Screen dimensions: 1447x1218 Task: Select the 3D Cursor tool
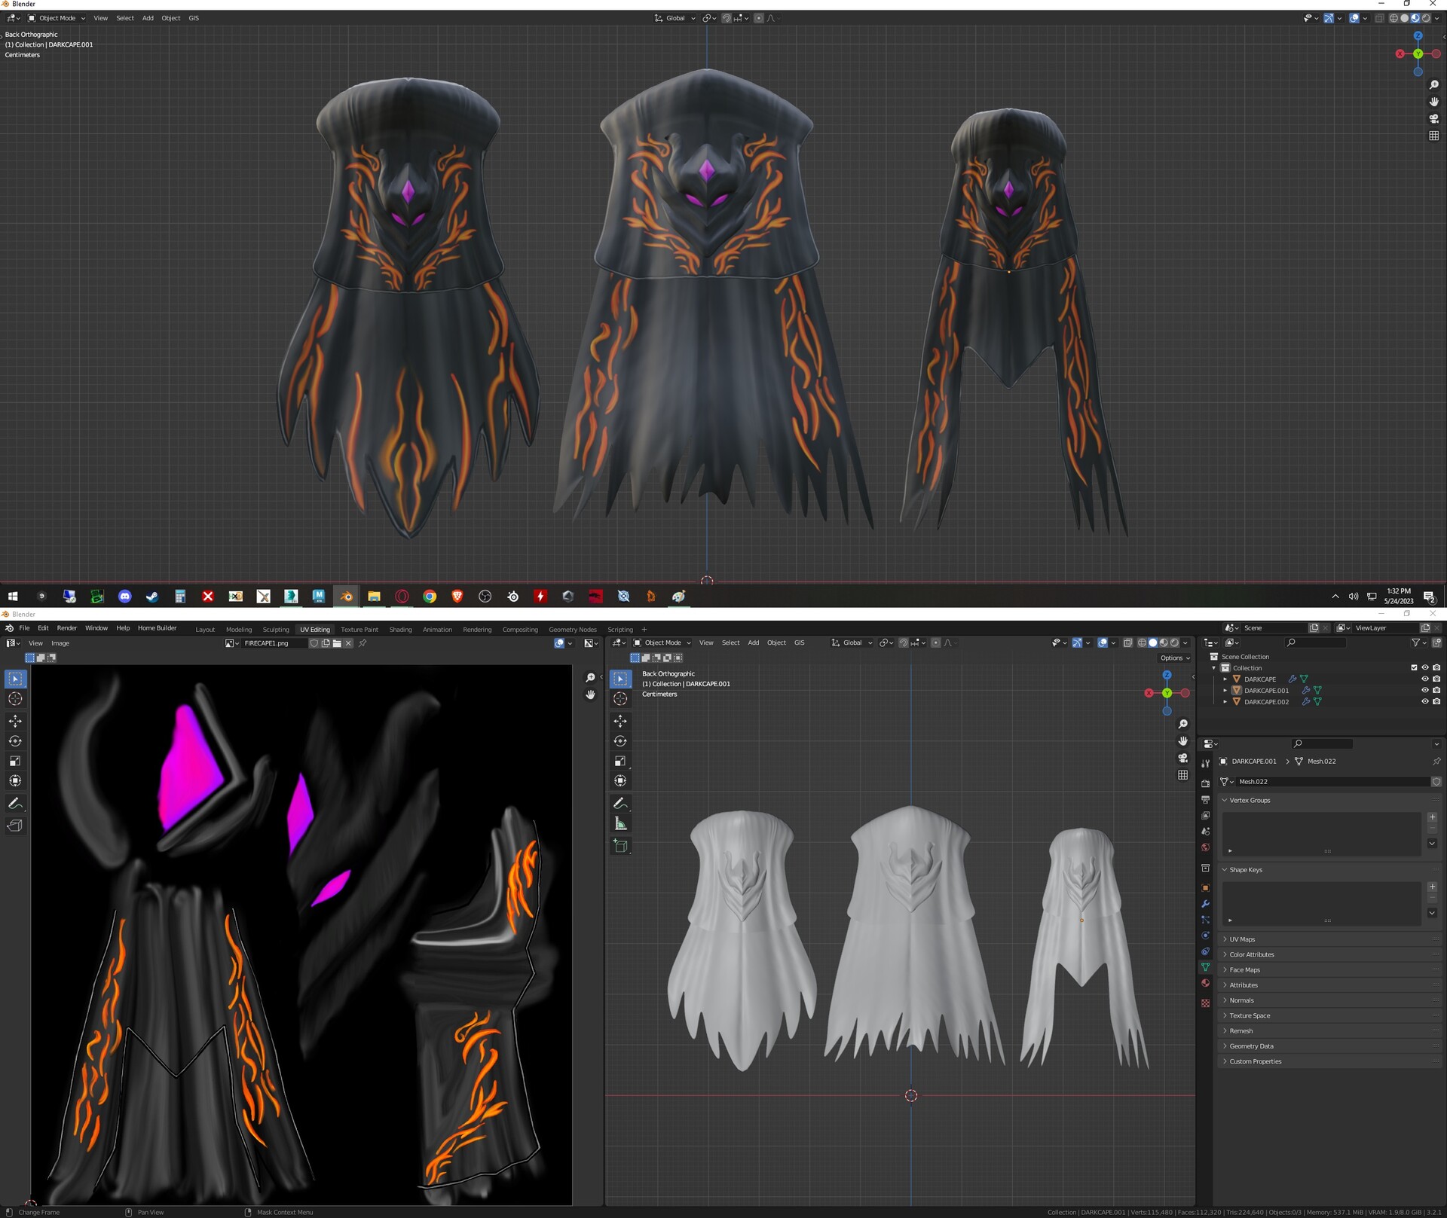pos(620,699)
